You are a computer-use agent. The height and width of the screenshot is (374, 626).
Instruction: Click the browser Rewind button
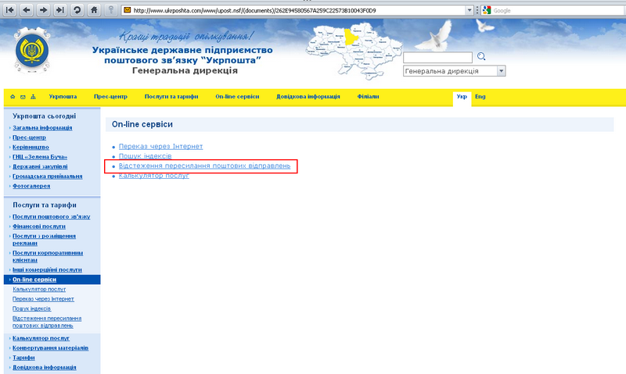pos(10,10)
